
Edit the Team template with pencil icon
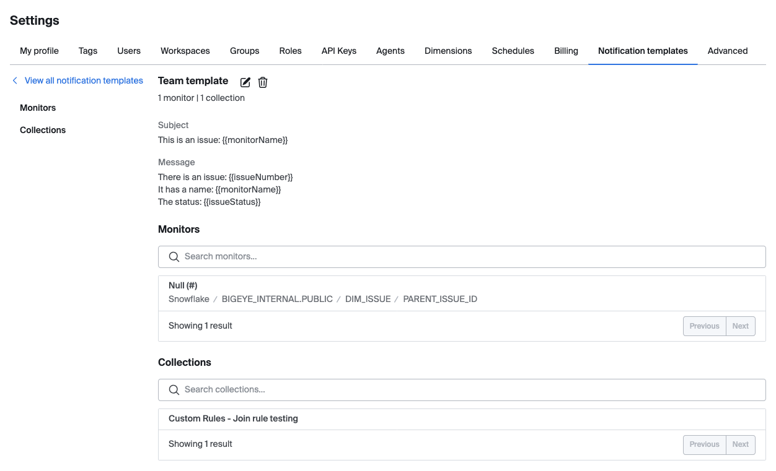245,82
